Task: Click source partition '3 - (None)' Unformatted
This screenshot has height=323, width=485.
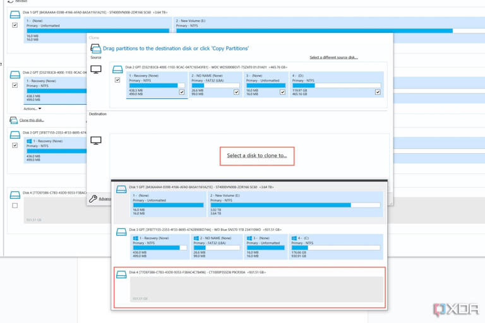Action: (x=266, y=85)
